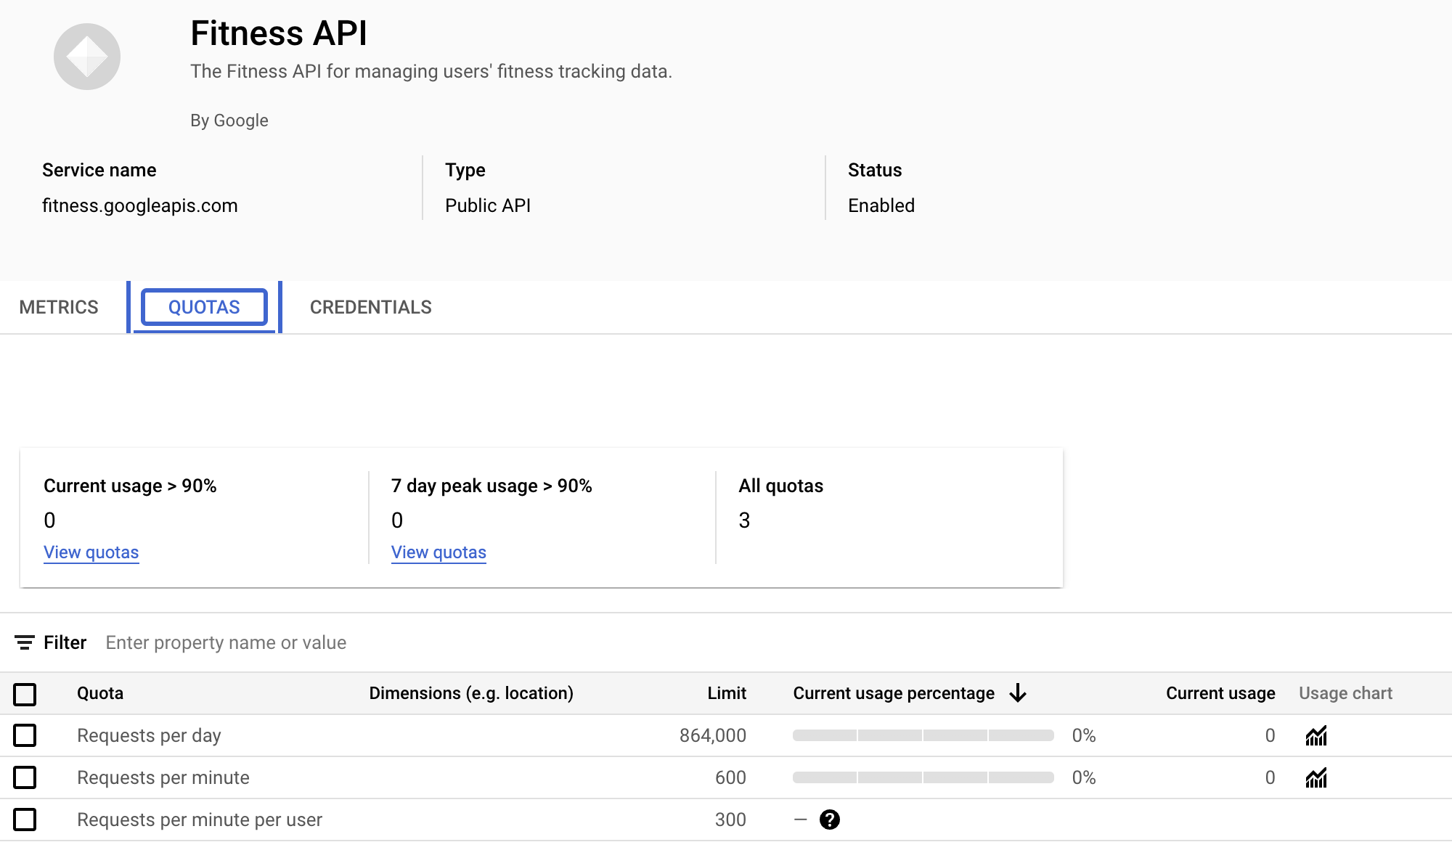Click the By Google text
Viewport: 1452px width, 858px height.
[x=229, y=120]
